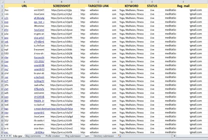Show next sheet tab using arrow

7,136
